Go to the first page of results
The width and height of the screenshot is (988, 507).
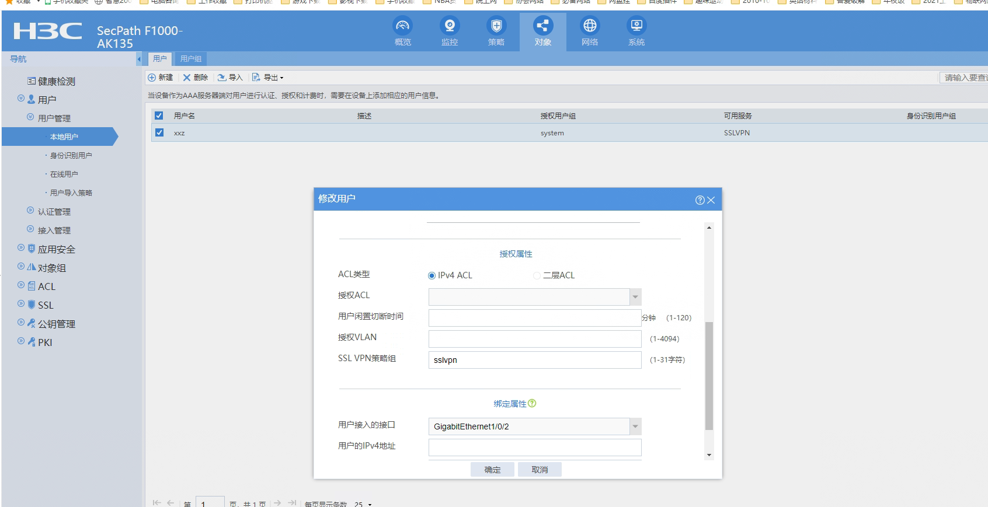(x=156, y=502)
